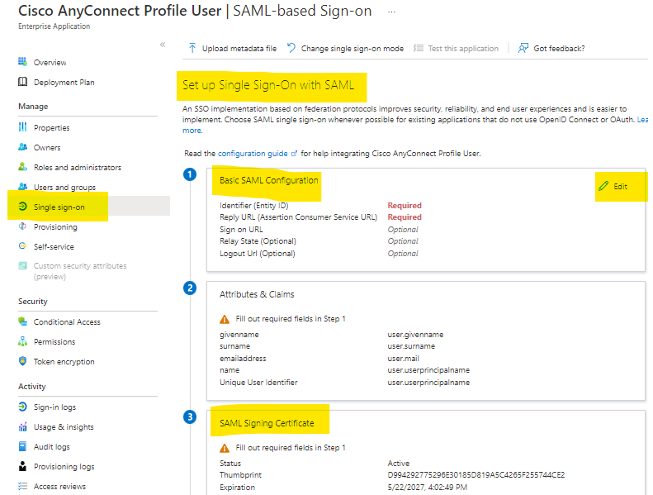The image size is (653, 495).
Task: Click the Provisioning logs person icon
Action: 22,466
